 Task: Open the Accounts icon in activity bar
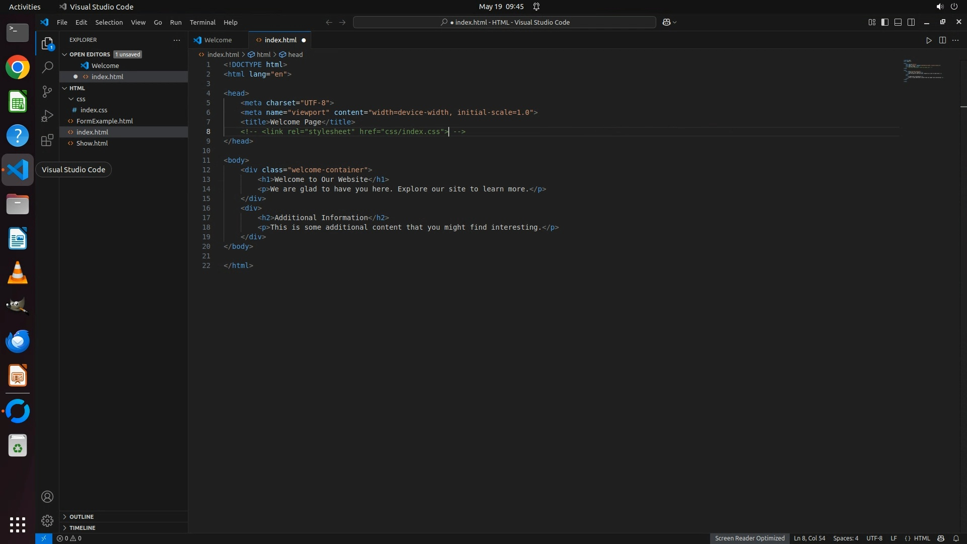47,497
